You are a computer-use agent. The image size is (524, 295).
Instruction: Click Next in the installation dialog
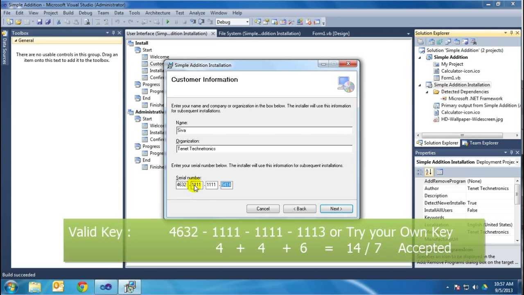pyautogui.click(x=337, y=209)
